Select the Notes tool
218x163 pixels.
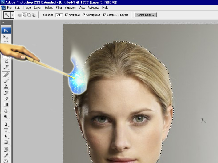(6, 149)
